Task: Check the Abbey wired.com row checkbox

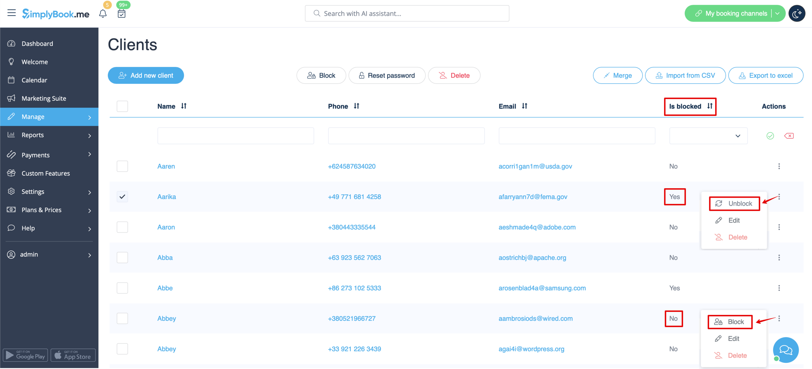Action: pos(122,318)
